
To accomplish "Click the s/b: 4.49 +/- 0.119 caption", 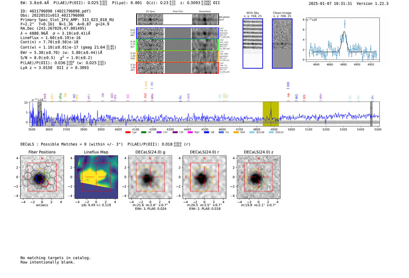I will (96, 205).
